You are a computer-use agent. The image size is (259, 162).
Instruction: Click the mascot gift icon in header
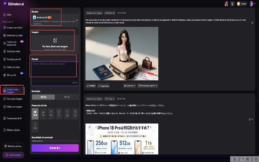[x=226, y=4]
